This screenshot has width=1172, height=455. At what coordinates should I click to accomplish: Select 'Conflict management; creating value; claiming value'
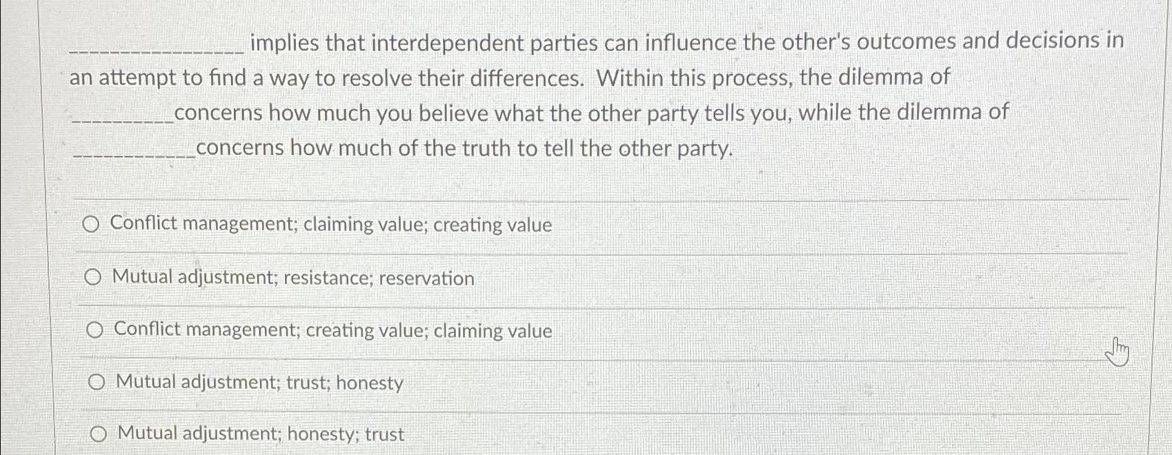(x=95, y=330)
